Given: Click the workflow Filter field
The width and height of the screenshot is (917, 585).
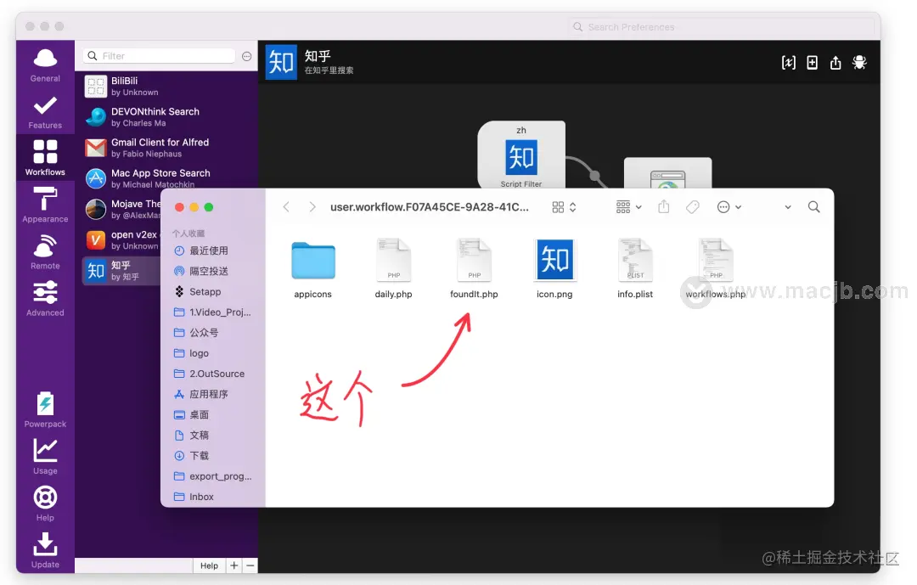Looking at the screenshot, I should tap(160, 56).
